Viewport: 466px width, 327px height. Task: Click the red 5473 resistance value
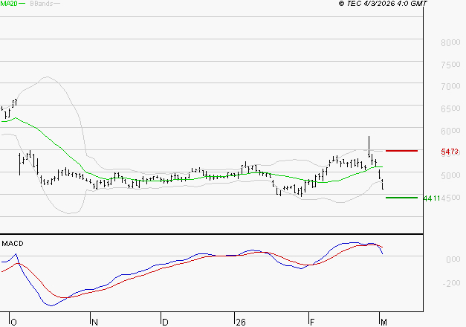click(x=450, y=152)
